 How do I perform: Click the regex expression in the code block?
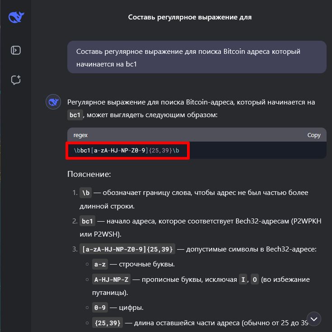126,150
